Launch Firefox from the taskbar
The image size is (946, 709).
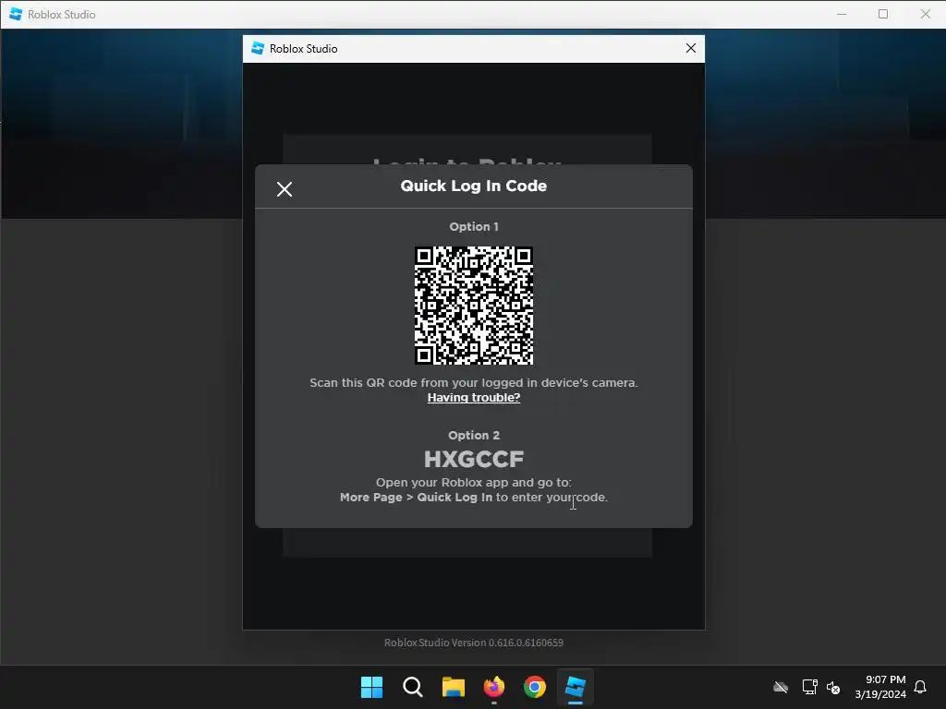494,687
